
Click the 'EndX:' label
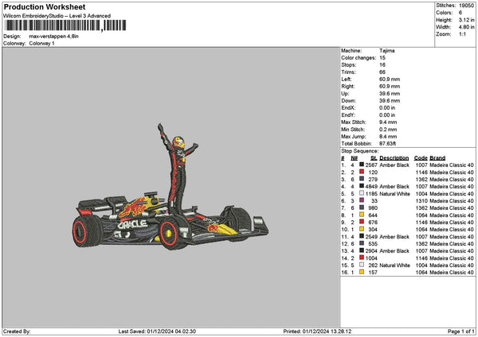[x=348, y=107]
